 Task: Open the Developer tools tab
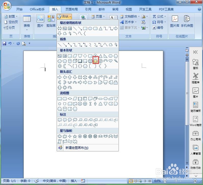click(145, 9)
